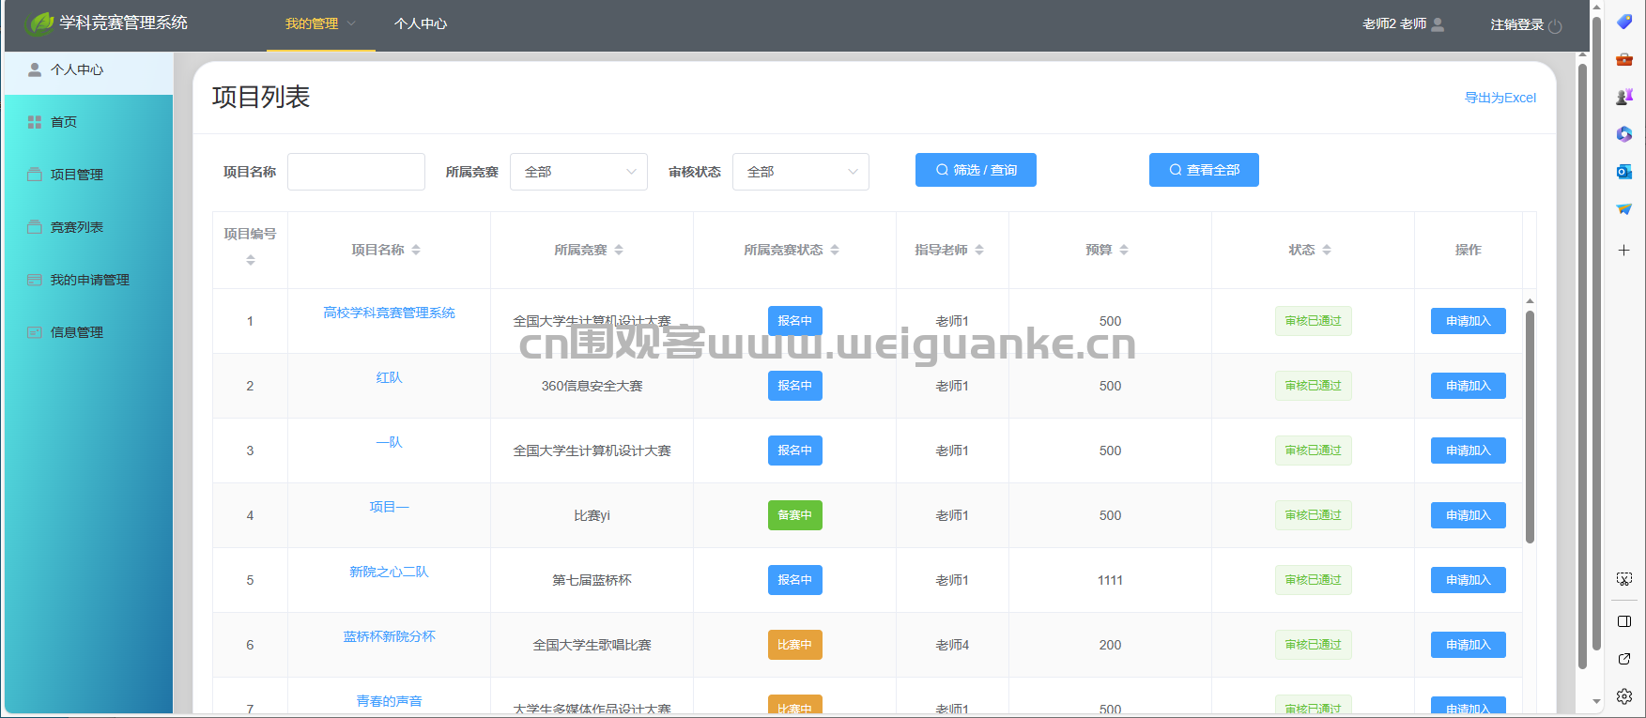1646x718 pixels.
Task: Open the paper plane sidebar icon
Action: [1624, 209]
